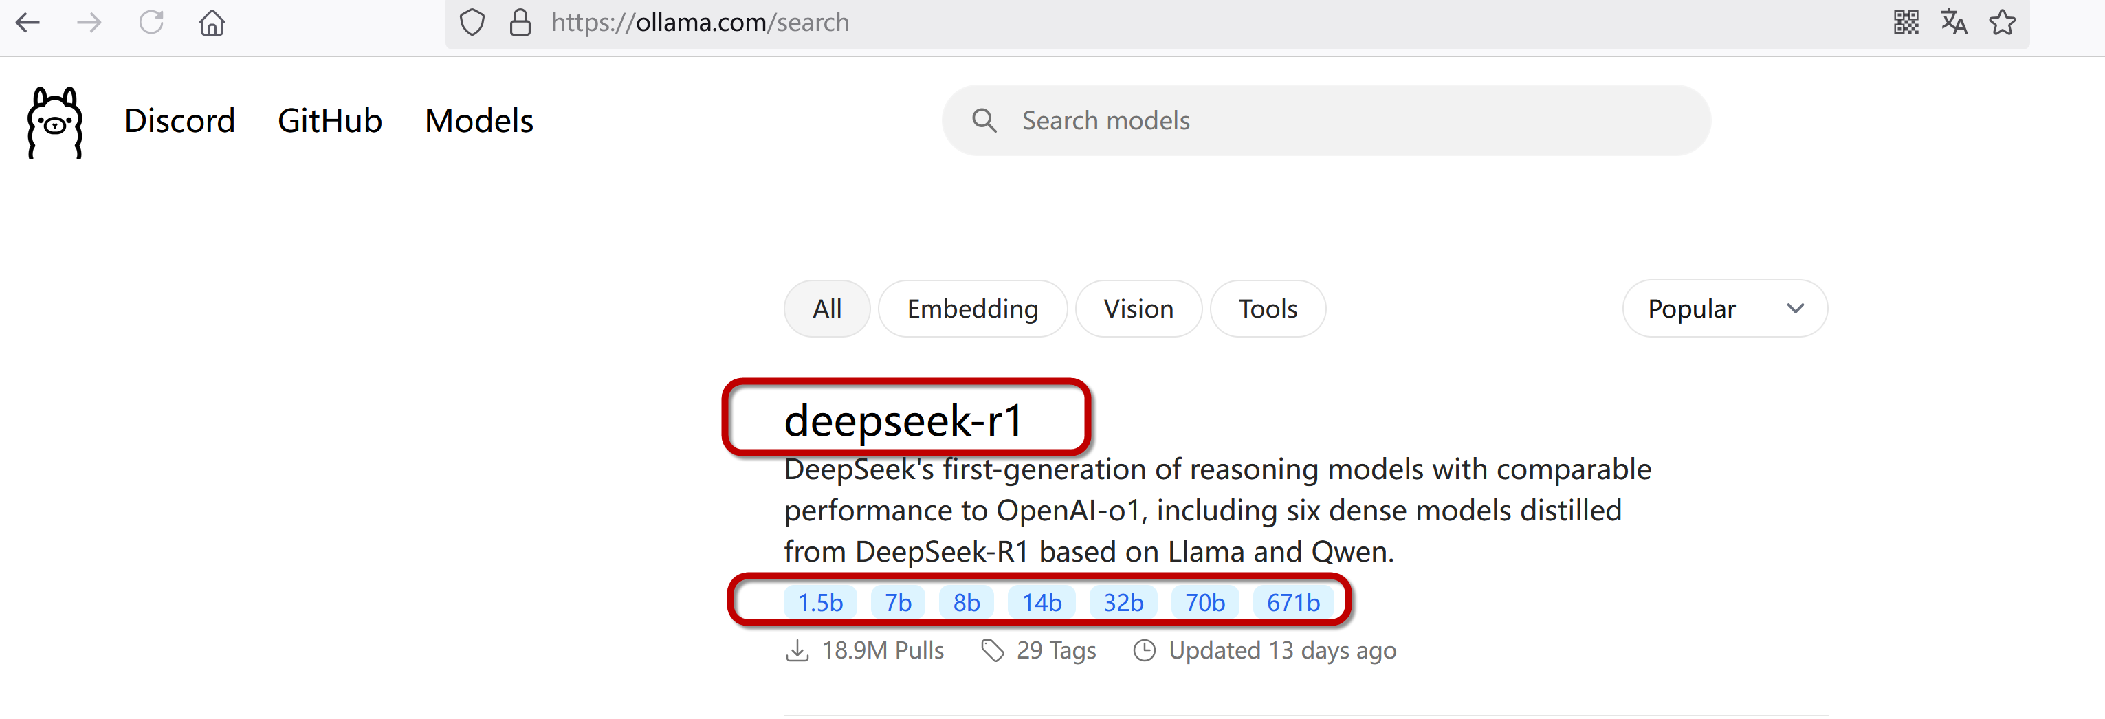Open the GitHub link
This screenshot has height=719, width=2105.
(x=330, y=121)
